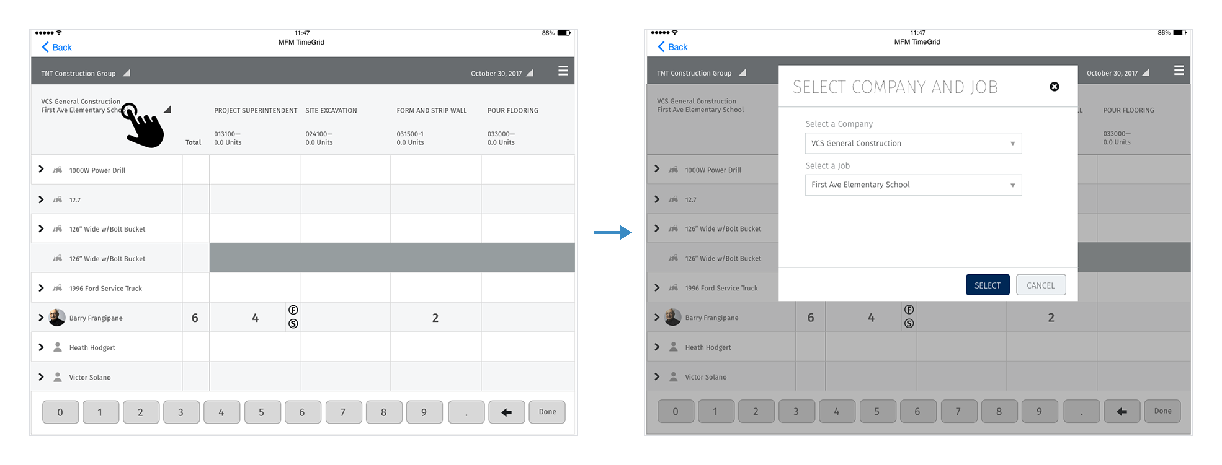
Task: Open the Select a Job dropdown
Action: coord(913,185)
